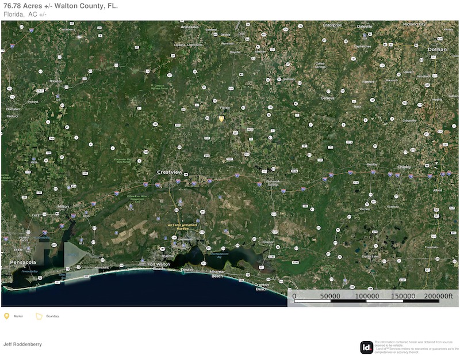Image resolution: width=460 pixels, height=356 pixels.
Task: Click the Boundary shape icon in the legend
Action: [39, 316]
